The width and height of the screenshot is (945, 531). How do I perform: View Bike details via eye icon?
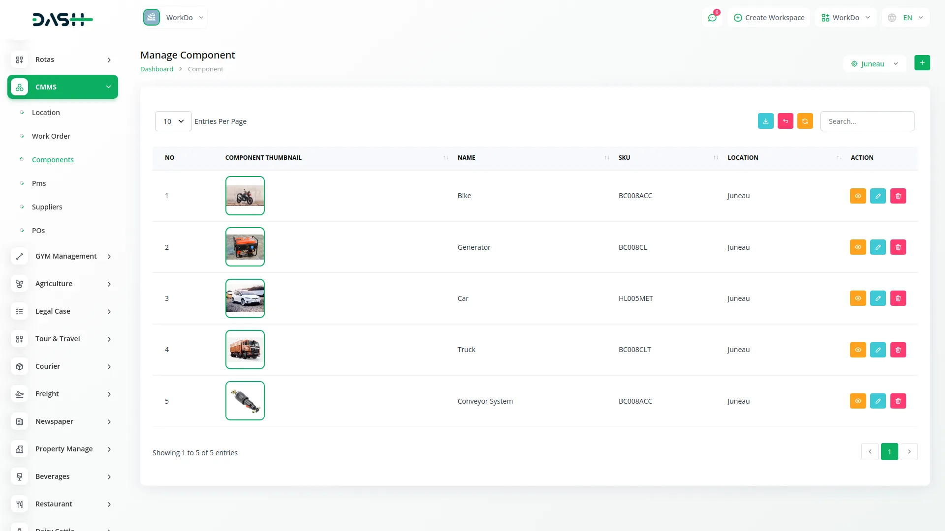[857, 196]
